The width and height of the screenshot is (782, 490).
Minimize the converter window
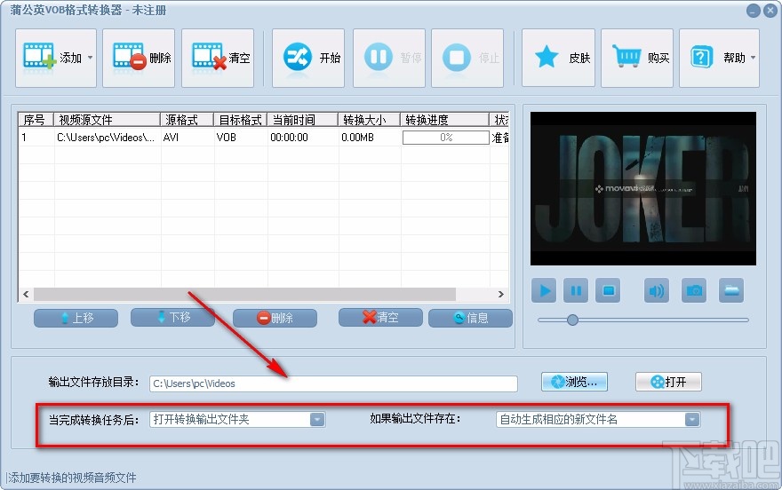tap(753, 11)
